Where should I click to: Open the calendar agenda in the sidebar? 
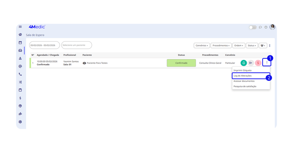[x=20, y=42]
